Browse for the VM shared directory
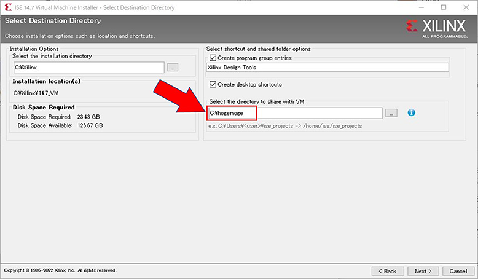This screenshot has height=279, width=478. (391, 113)
